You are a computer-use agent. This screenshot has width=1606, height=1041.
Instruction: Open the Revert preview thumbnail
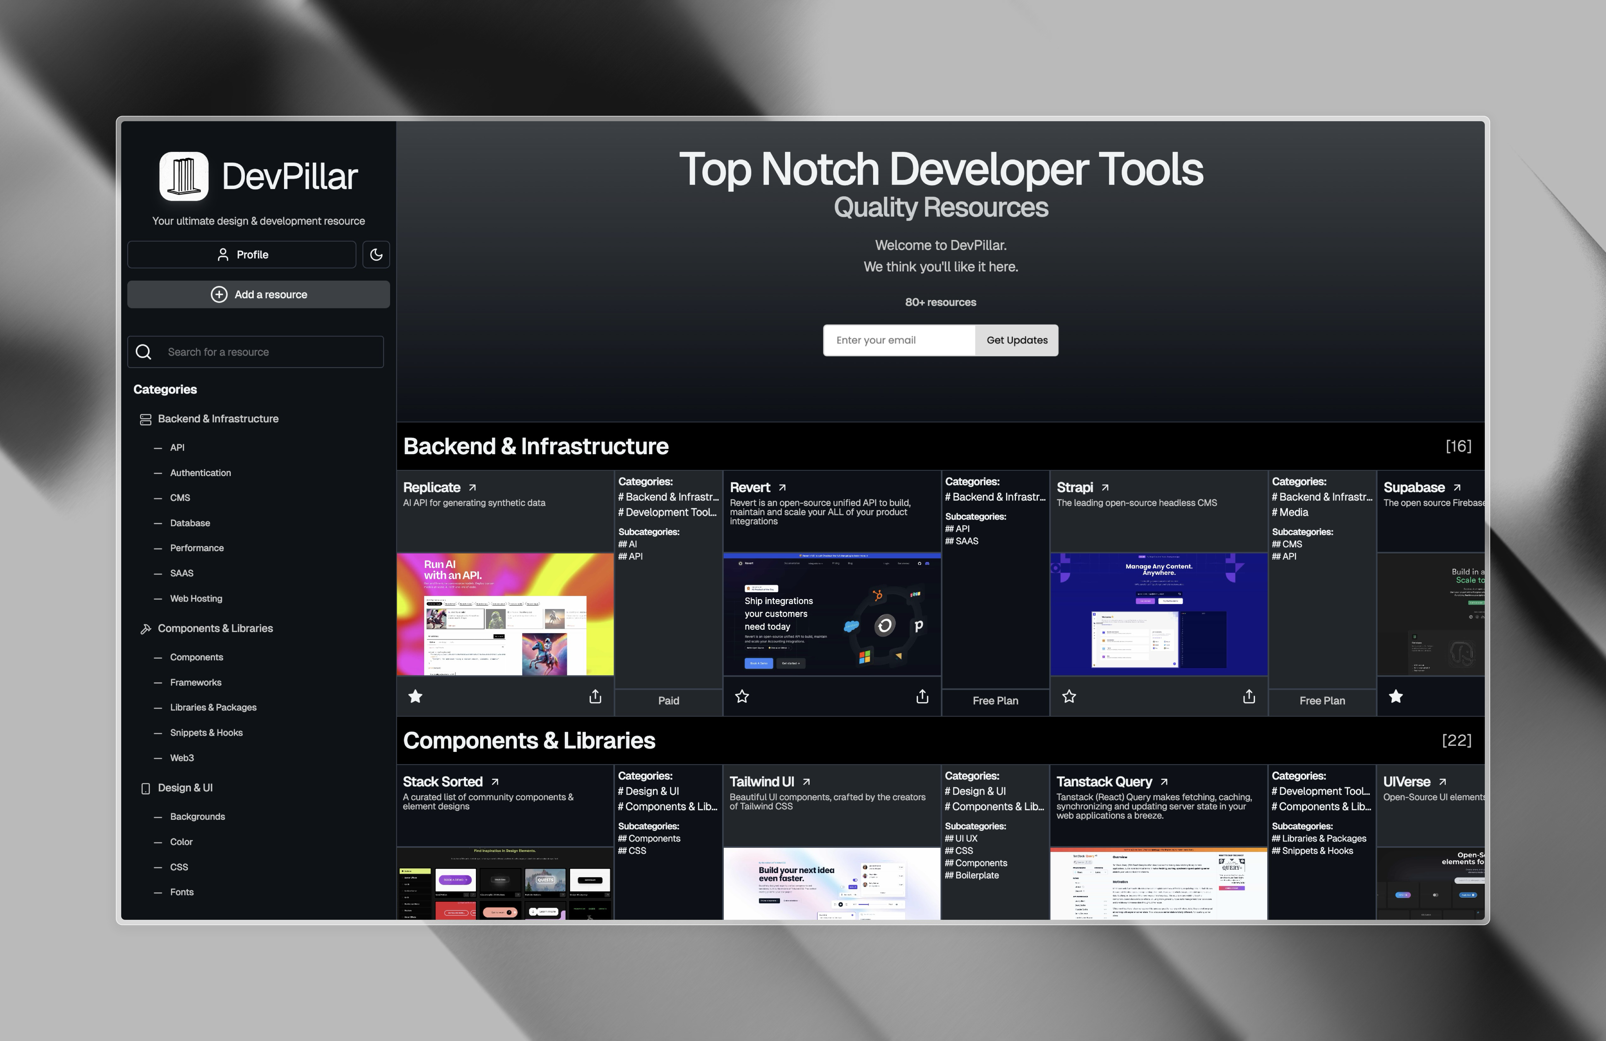click(x=832, y=614)
